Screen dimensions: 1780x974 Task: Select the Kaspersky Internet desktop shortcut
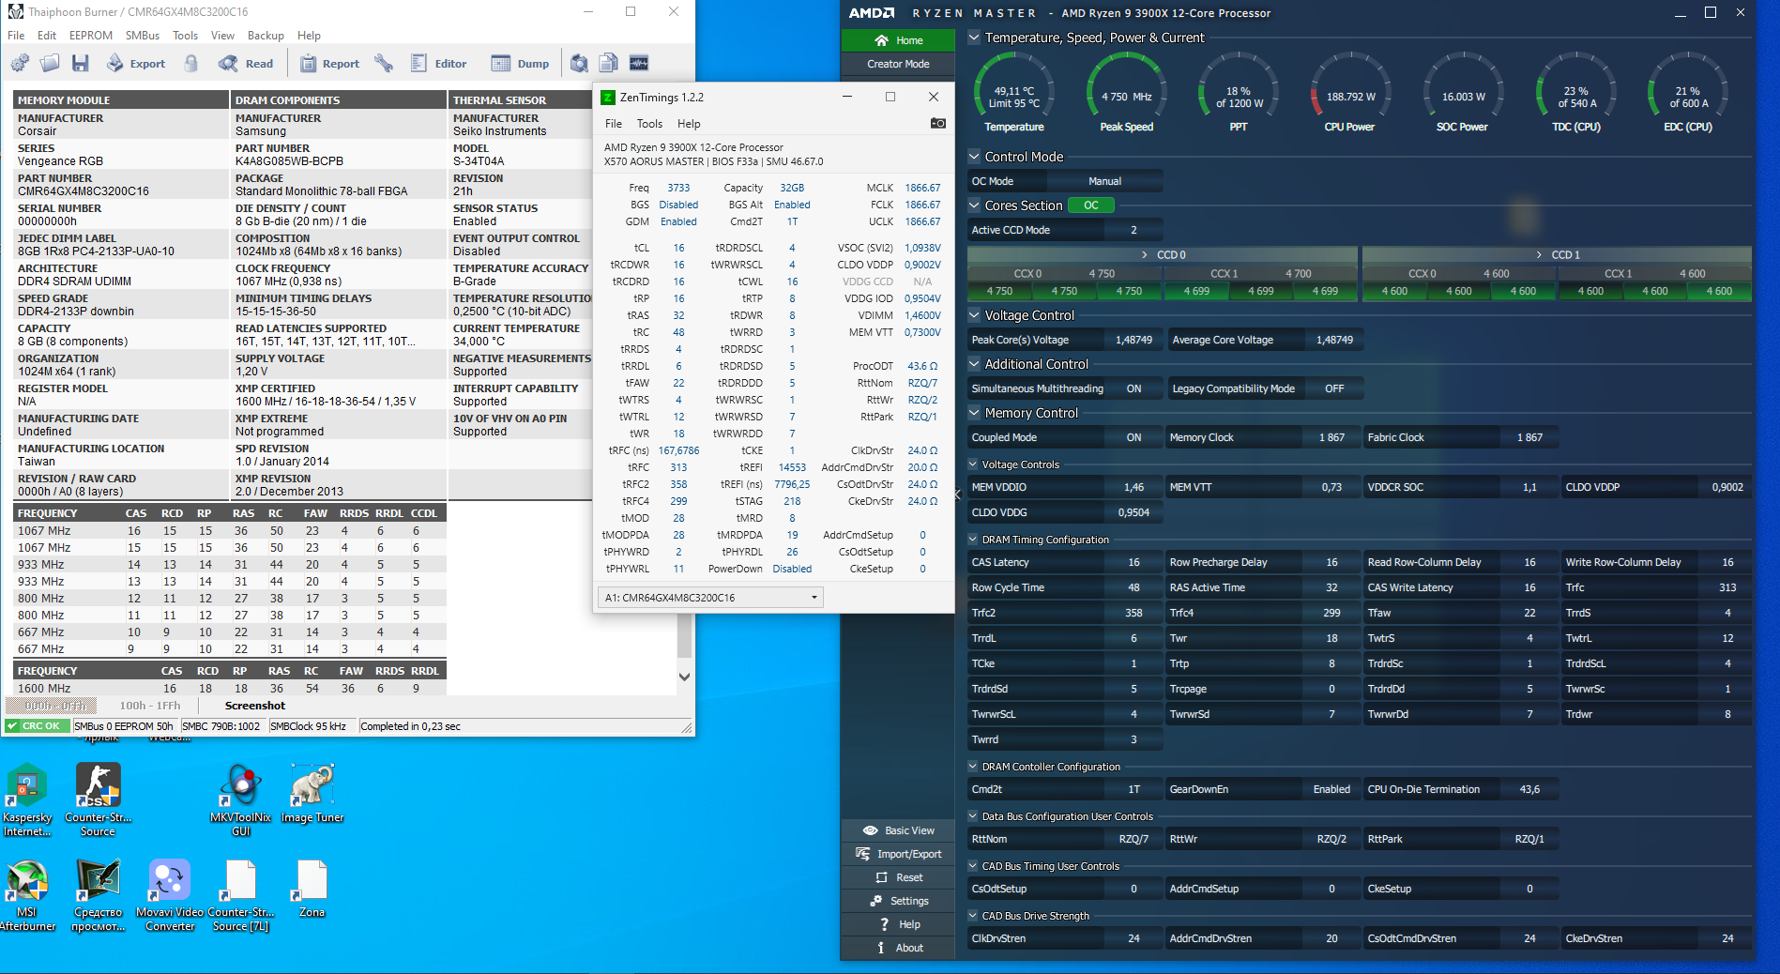click(x=27, y=800)
